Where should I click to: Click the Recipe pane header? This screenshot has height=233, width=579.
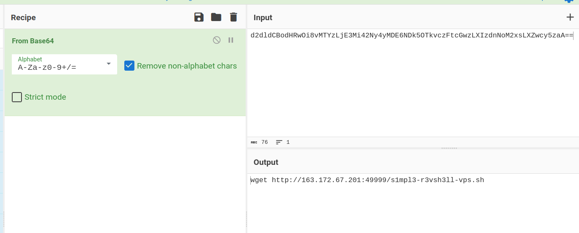point(24,18)
